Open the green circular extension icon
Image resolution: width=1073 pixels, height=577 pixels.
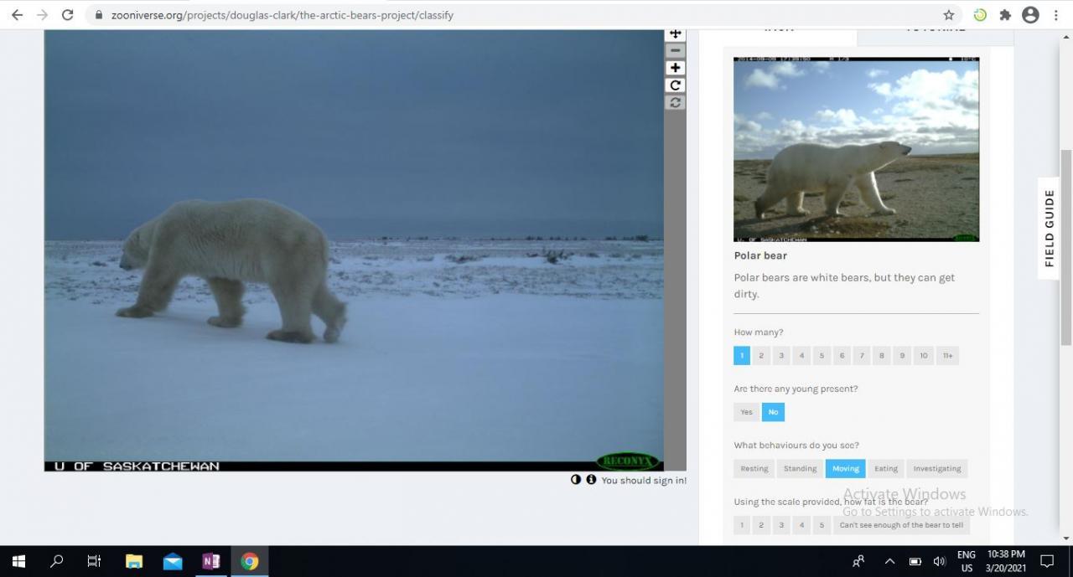click(x=979, y=15)
